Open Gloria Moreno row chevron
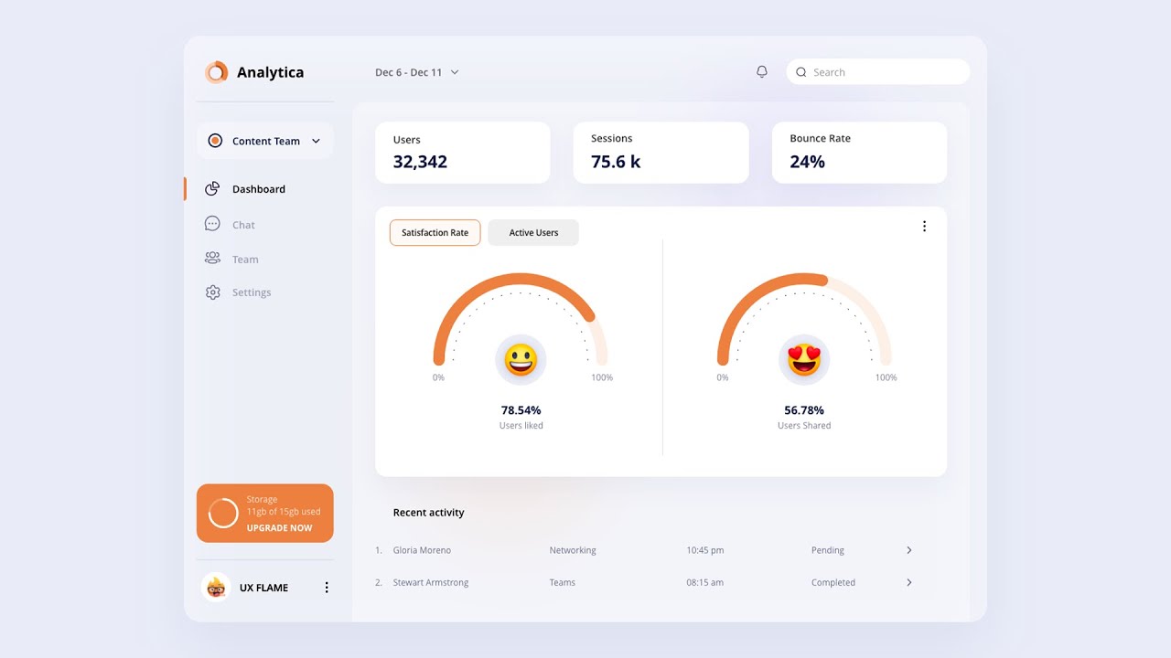 908,550
